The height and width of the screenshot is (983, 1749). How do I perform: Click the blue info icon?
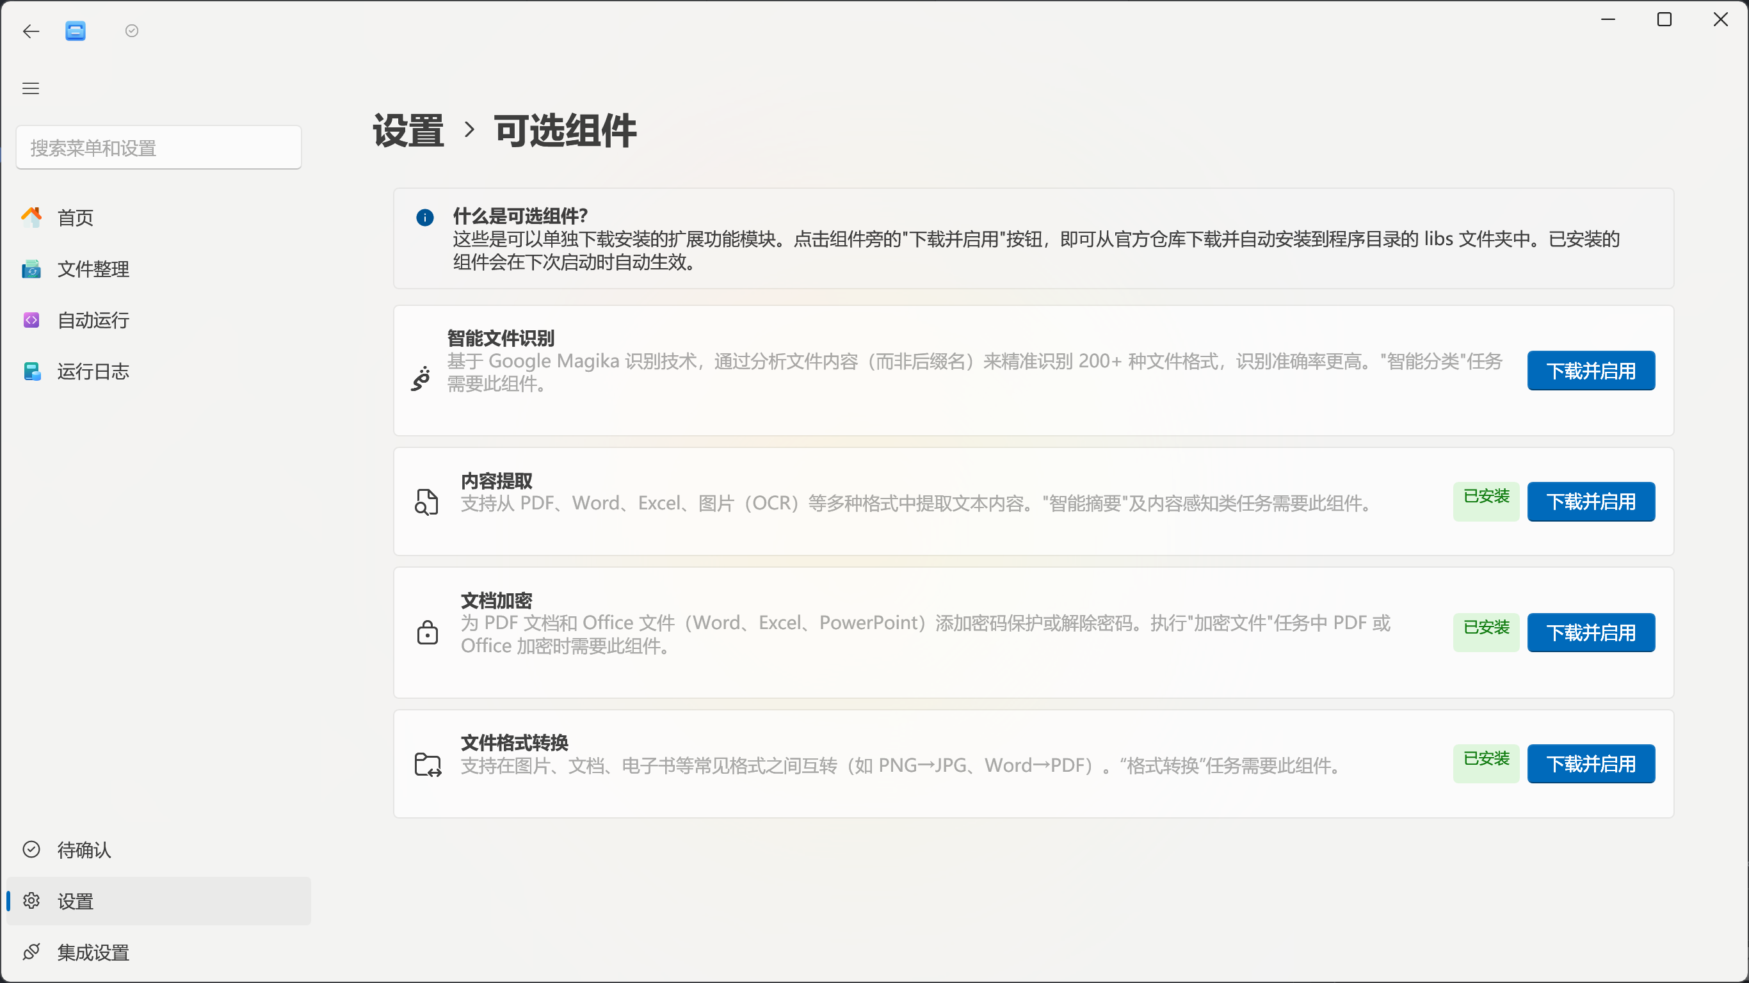coord(425,217)
